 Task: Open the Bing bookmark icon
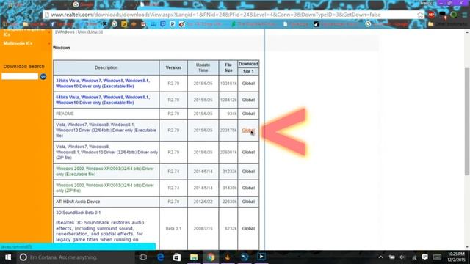[x=124, y=24]
